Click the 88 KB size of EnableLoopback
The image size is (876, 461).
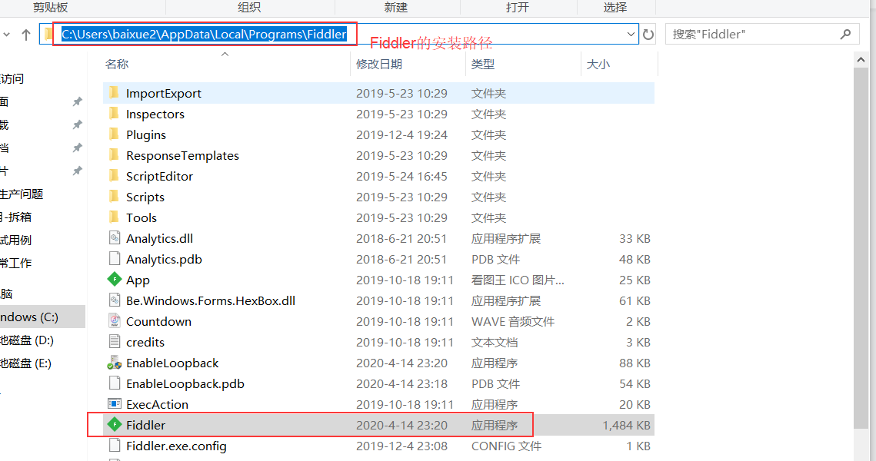click(x=635, y=363)
